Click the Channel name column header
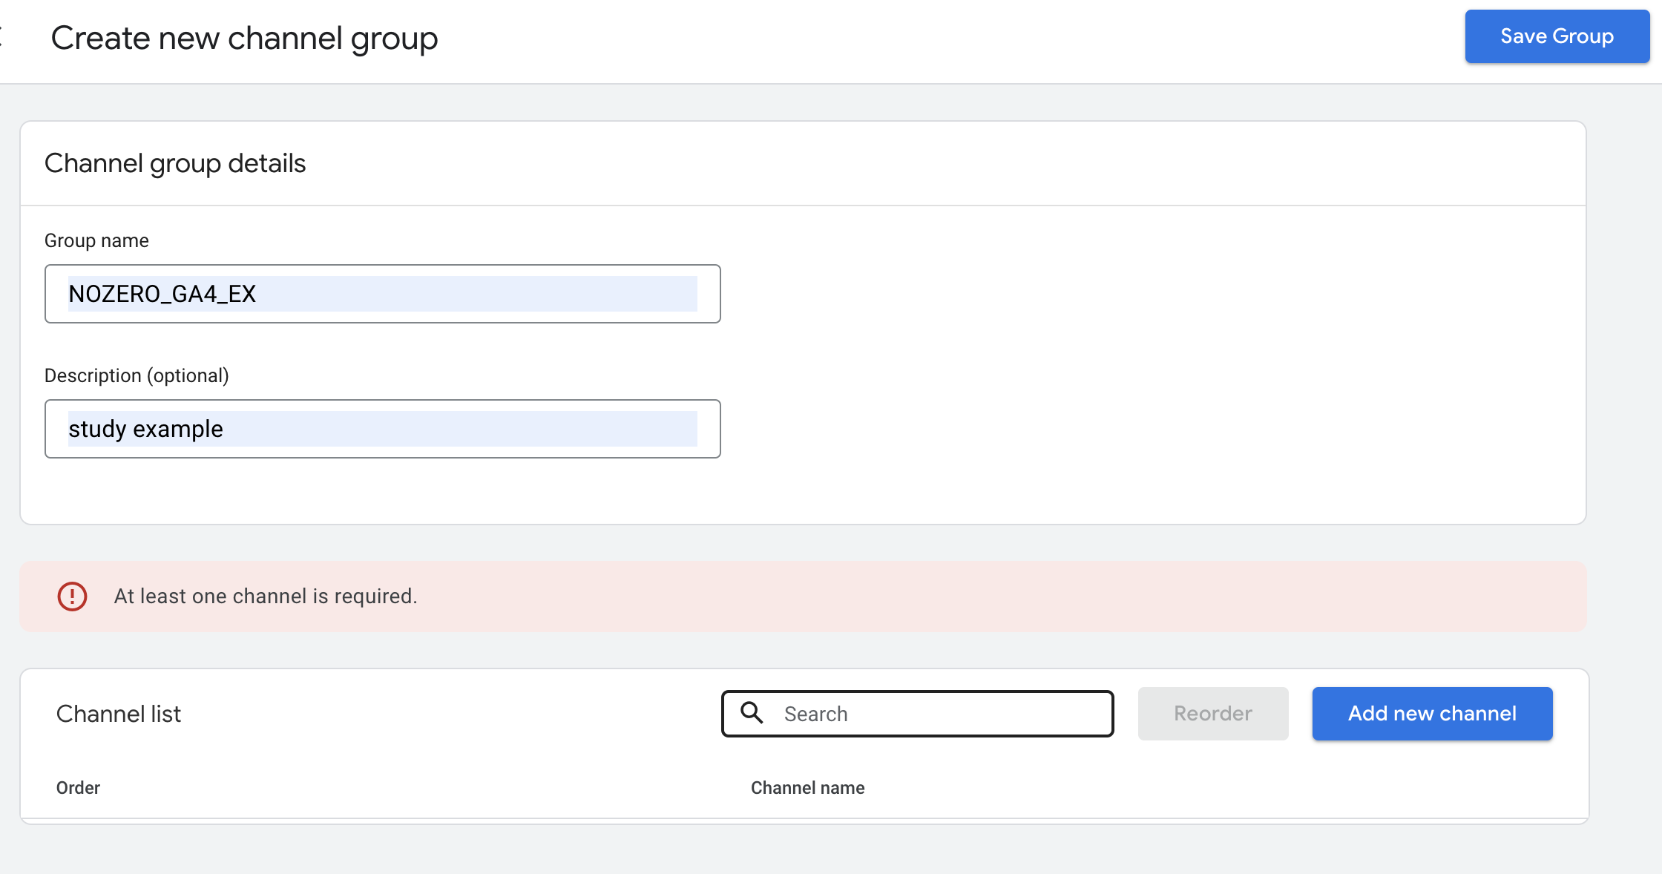1662x874 pixels. point(807,788)
